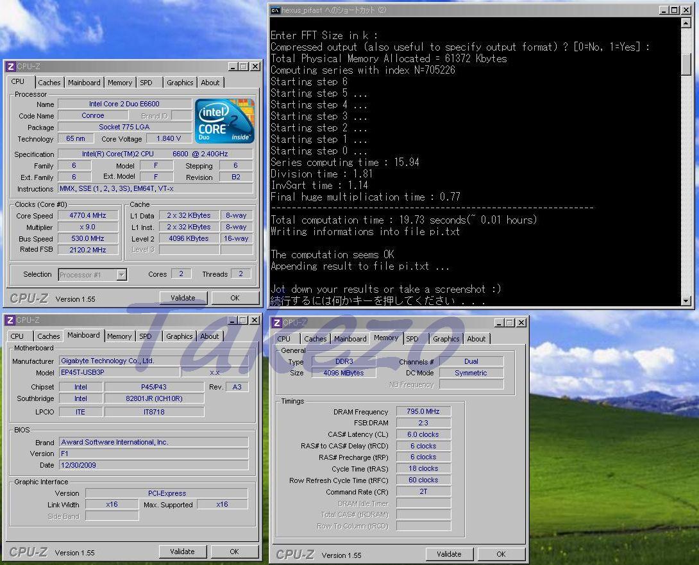Close the top CPU-Z window

click(255, 67)
